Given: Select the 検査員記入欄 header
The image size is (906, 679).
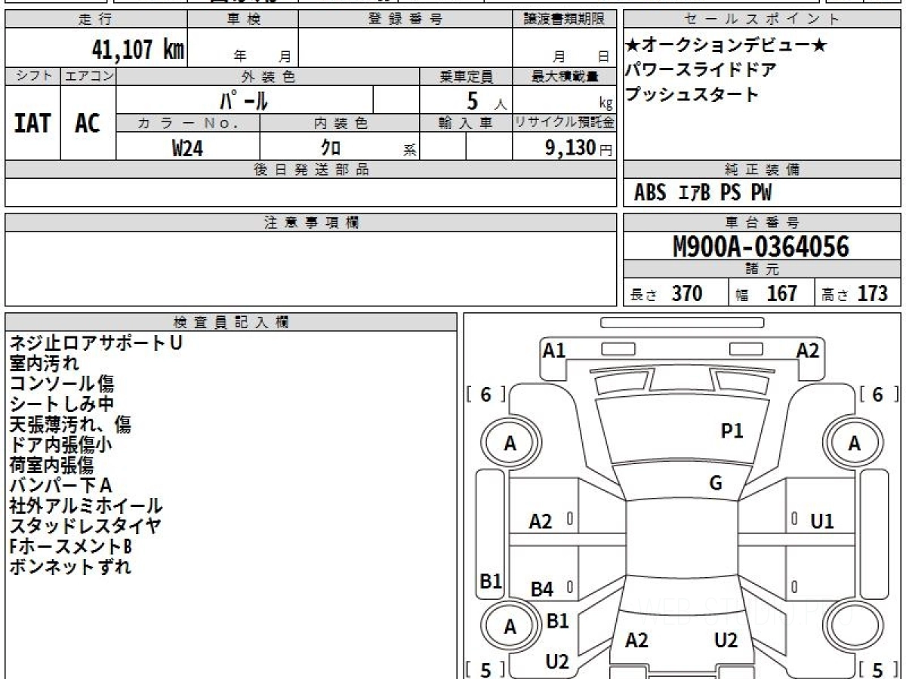Looking at the screenshot, I should click(x=231, y=322).
